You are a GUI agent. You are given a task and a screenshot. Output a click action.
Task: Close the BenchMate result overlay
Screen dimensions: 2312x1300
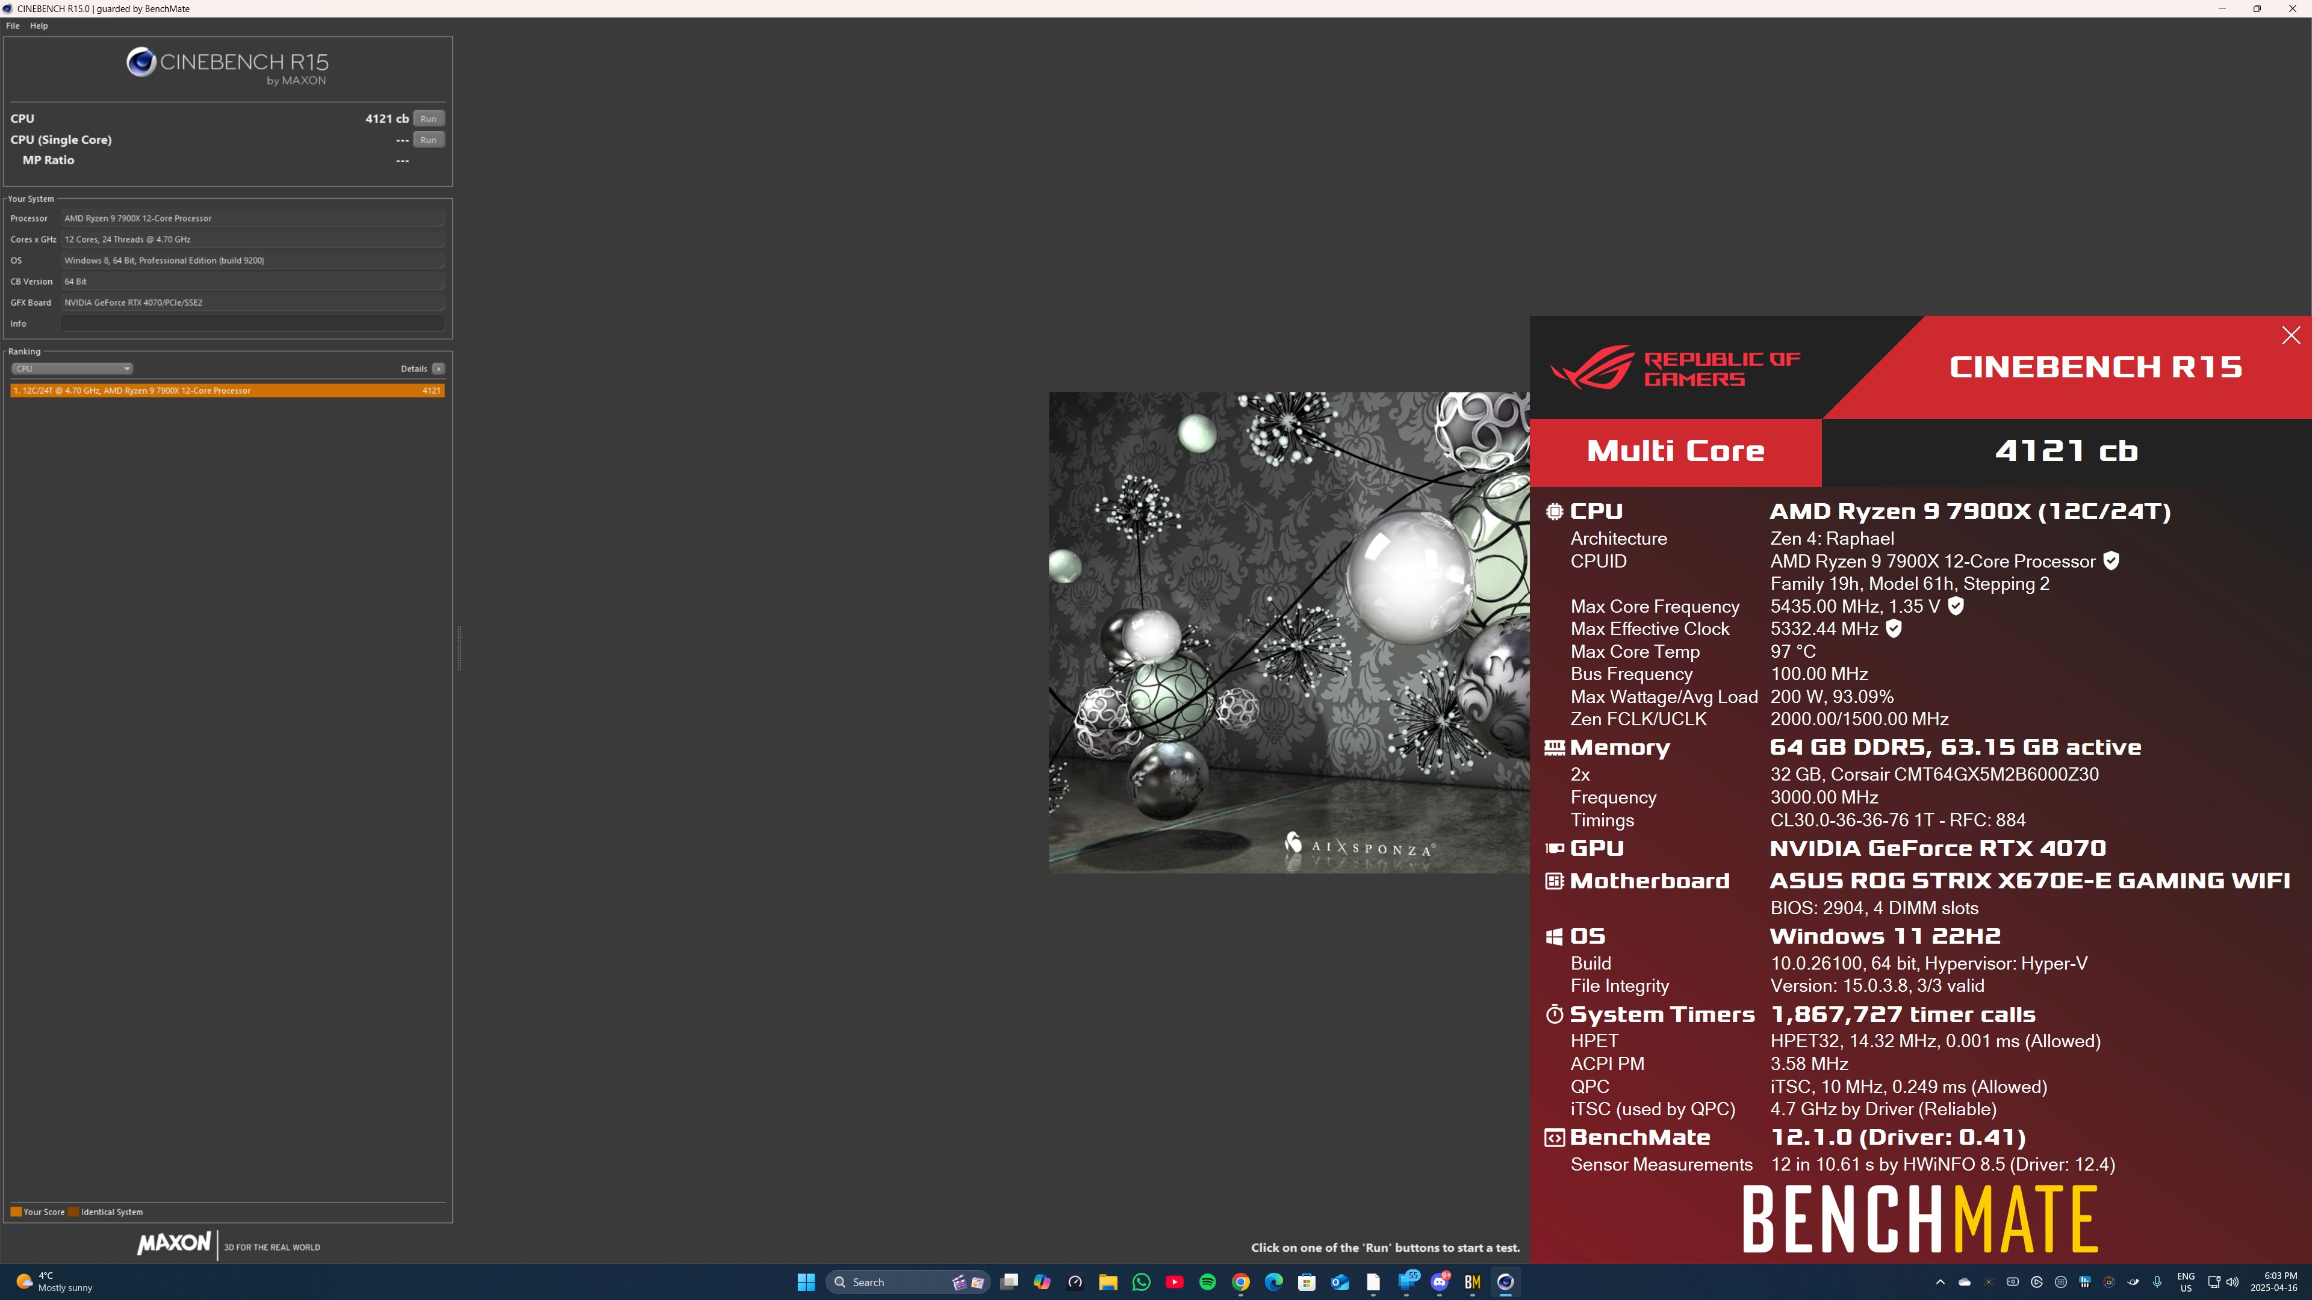(x=2290, y=336)
